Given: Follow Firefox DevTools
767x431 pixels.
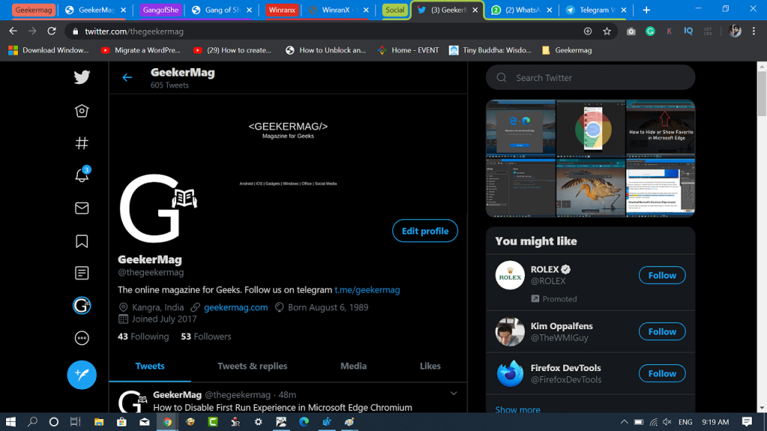Looking at the screenshot, I should 662,373.
